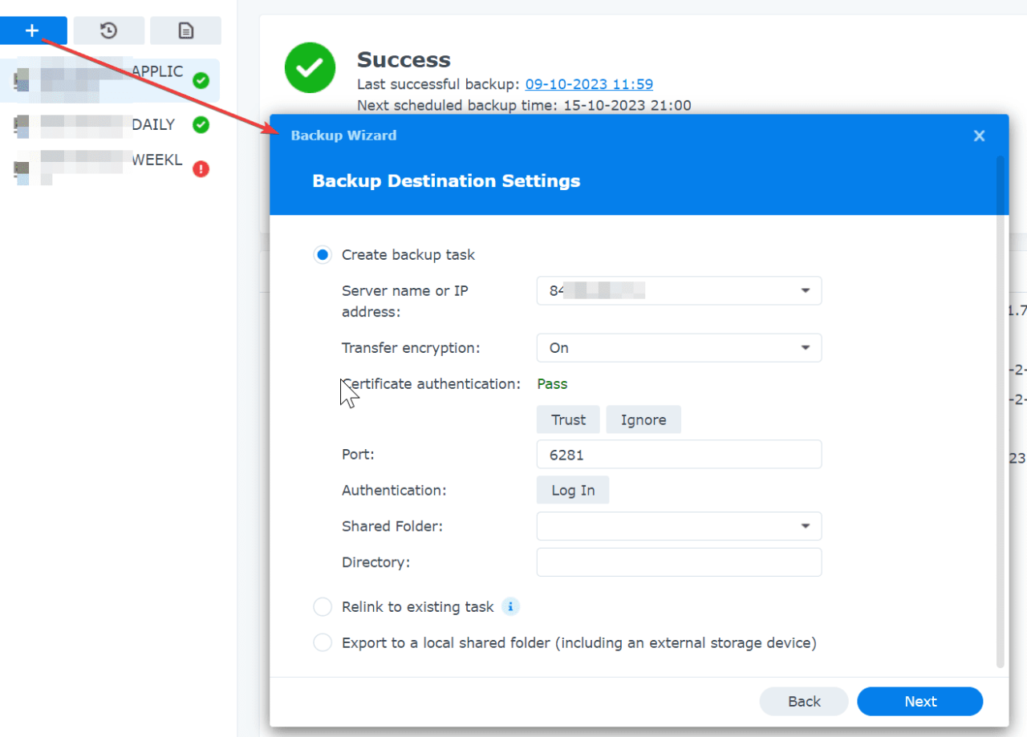Click the green check next to DAILY task
The width and height of the screenshot is (1027, 737).
(x=201, y=125)
